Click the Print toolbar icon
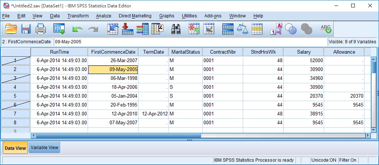 pos(40,28)
